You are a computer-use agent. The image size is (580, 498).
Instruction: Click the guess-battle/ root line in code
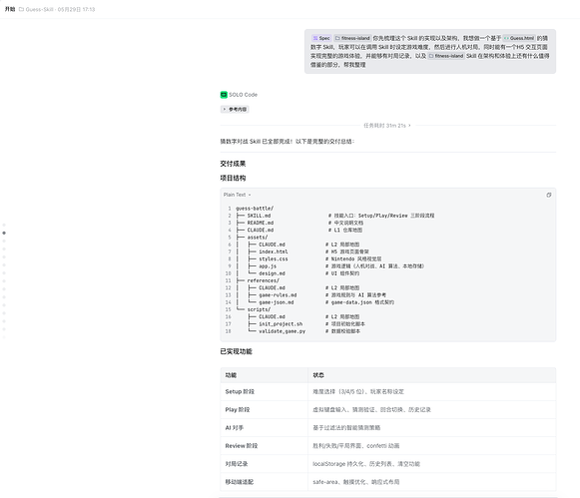pos(255,209)
